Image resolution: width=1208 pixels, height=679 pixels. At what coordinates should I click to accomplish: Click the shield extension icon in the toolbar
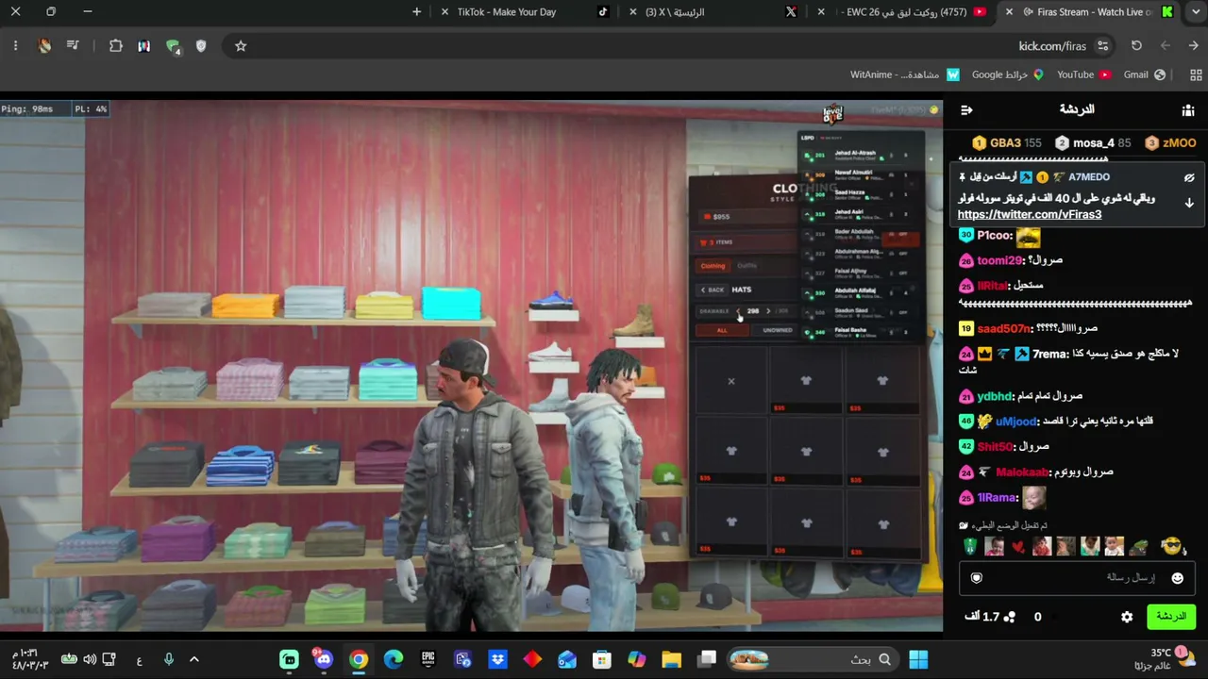(201, 46)
